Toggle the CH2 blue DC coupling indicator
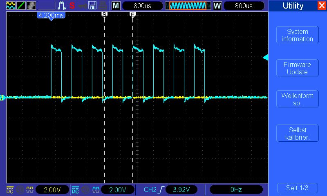The height and width of the screenshot is (196, 327). (75, 189)
